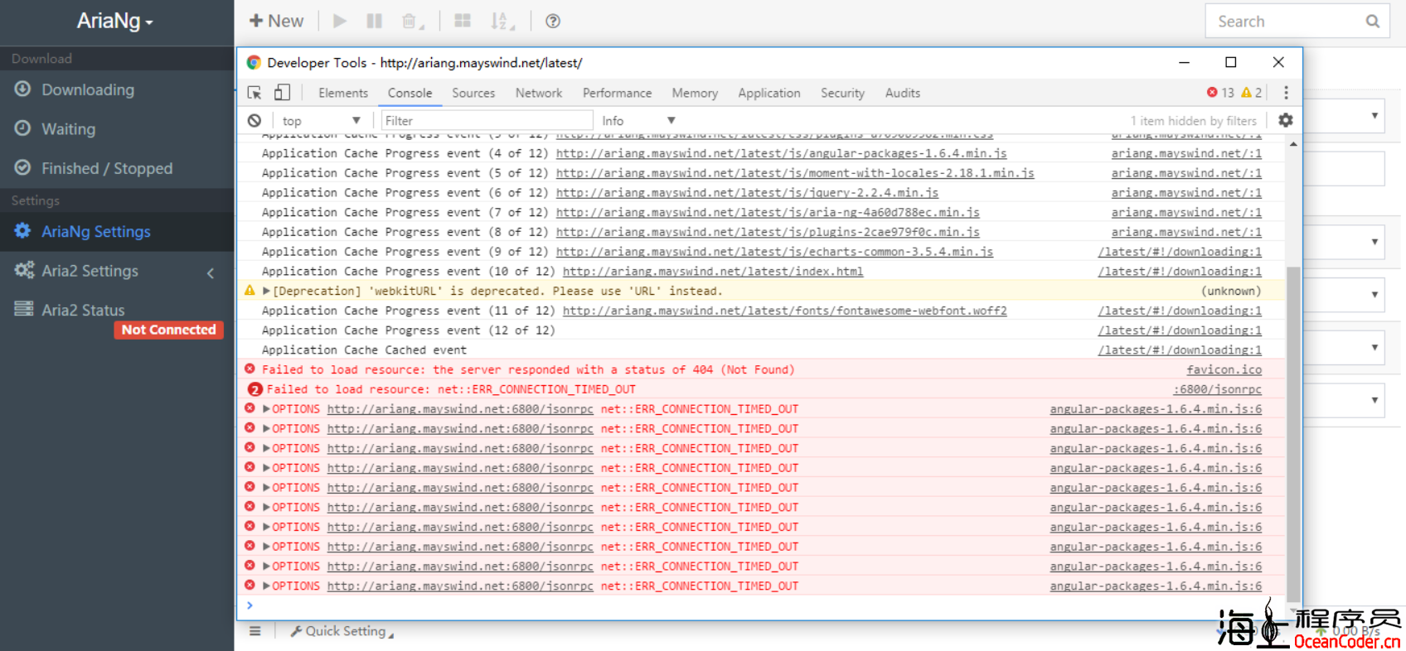Open Finished / Stopped tasks list
The height and width of the screenshot is (651, 1406).
116,168
